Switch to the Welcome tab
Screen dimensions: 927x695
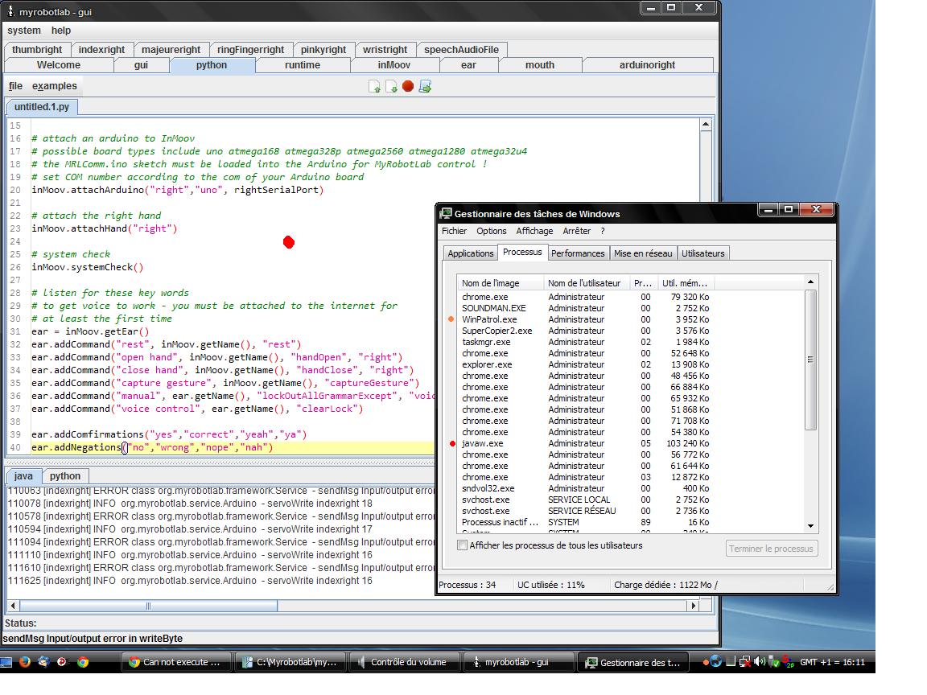point(59,65)
